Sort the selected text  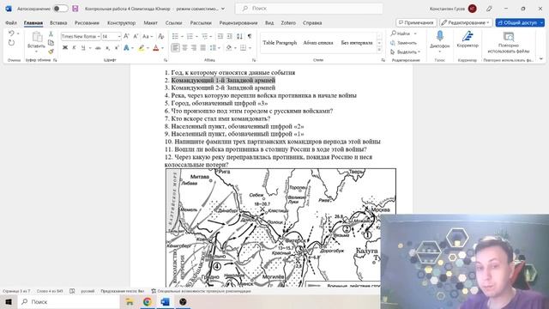click(x=239, y=36)
